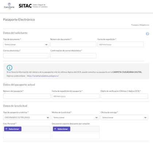The width and height of the screenshot is (153, 143).
Task: Click Fecha de expedición del pasaporte field
Action: [x=75, y=96]
